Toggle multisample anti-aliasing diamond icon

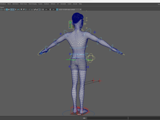click(26, 10)
